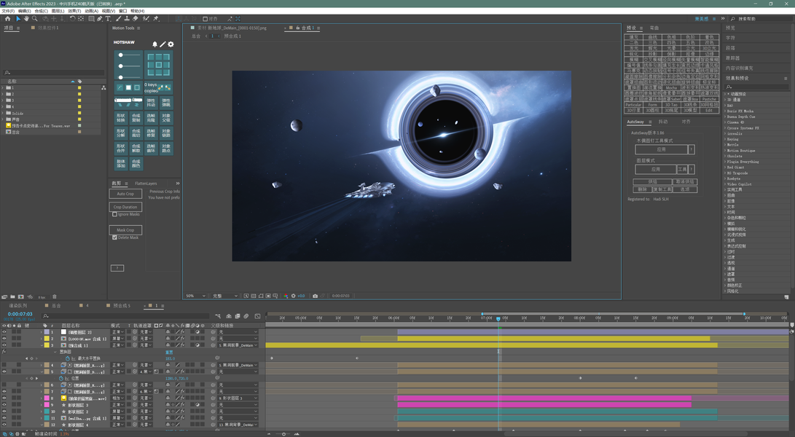Click the Mask Crop button
The height and width of the screenshot is (437, 795).
point(126,229)
